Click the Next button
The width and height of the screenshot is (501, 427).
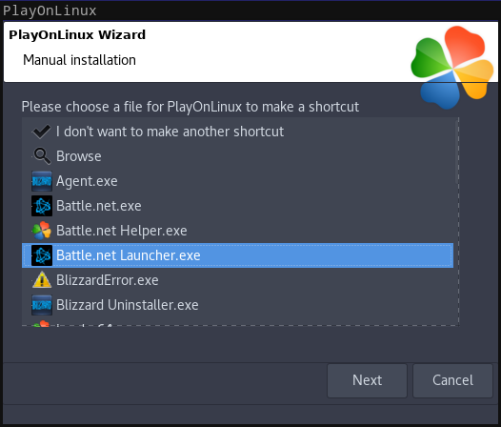point(367,380)
